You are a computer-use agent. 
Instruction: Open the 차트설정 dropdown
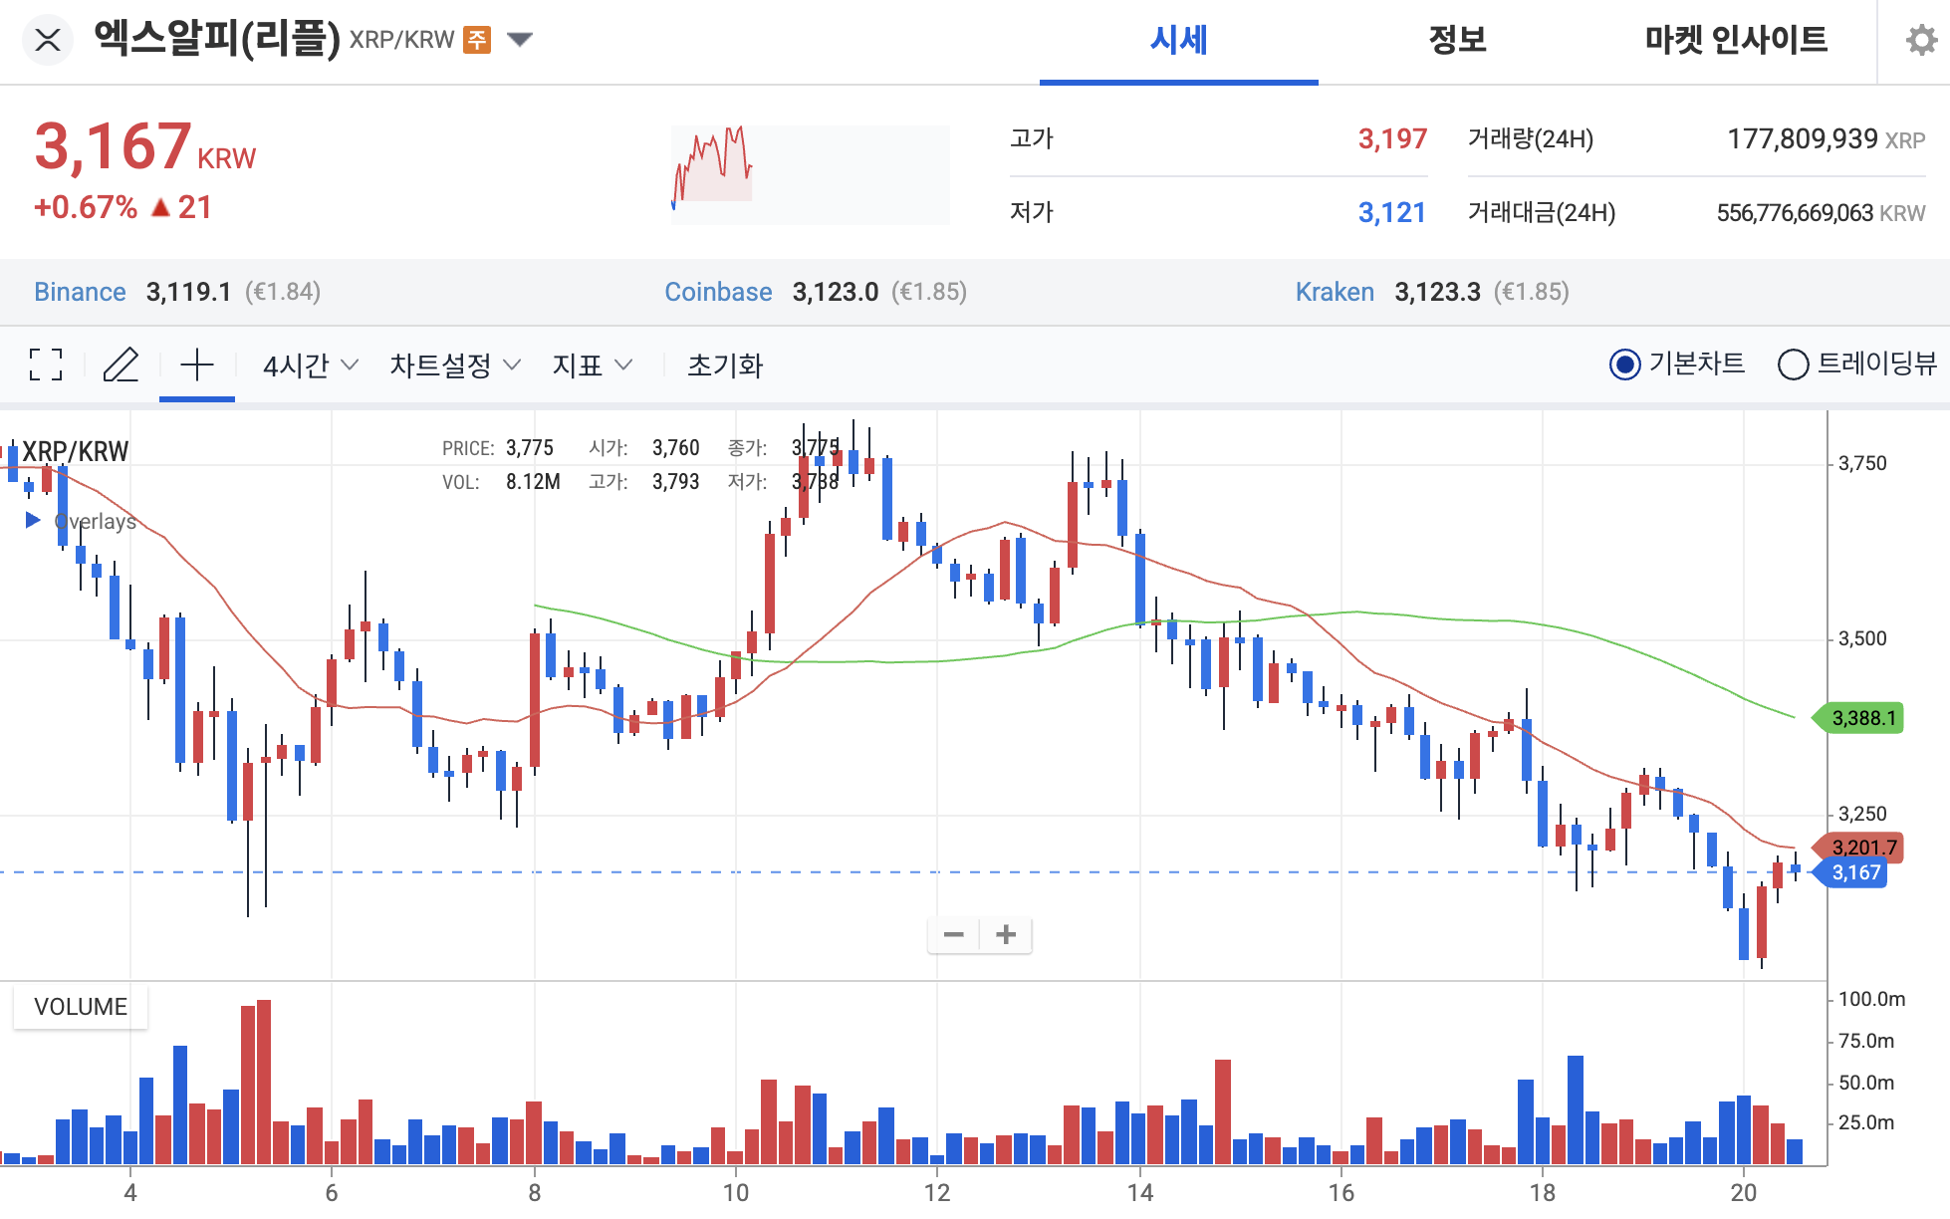(x=455, y=366)
